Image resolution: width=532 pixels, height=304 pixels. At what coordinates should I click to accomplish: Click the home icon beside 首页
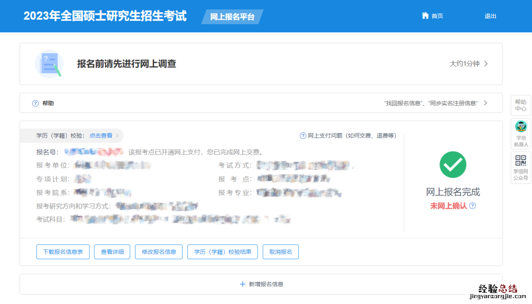click(x=425, y=16)
